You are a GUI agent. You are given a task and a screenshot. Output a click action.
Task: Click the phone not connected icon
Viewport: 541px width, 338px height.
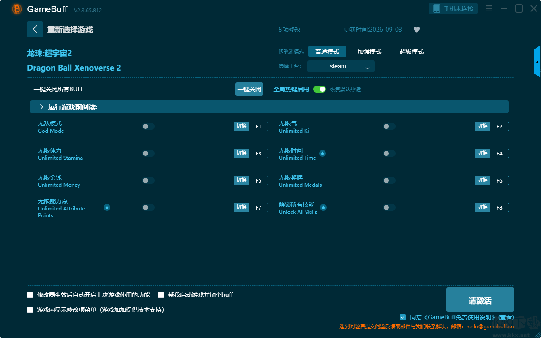pos(437,8)
